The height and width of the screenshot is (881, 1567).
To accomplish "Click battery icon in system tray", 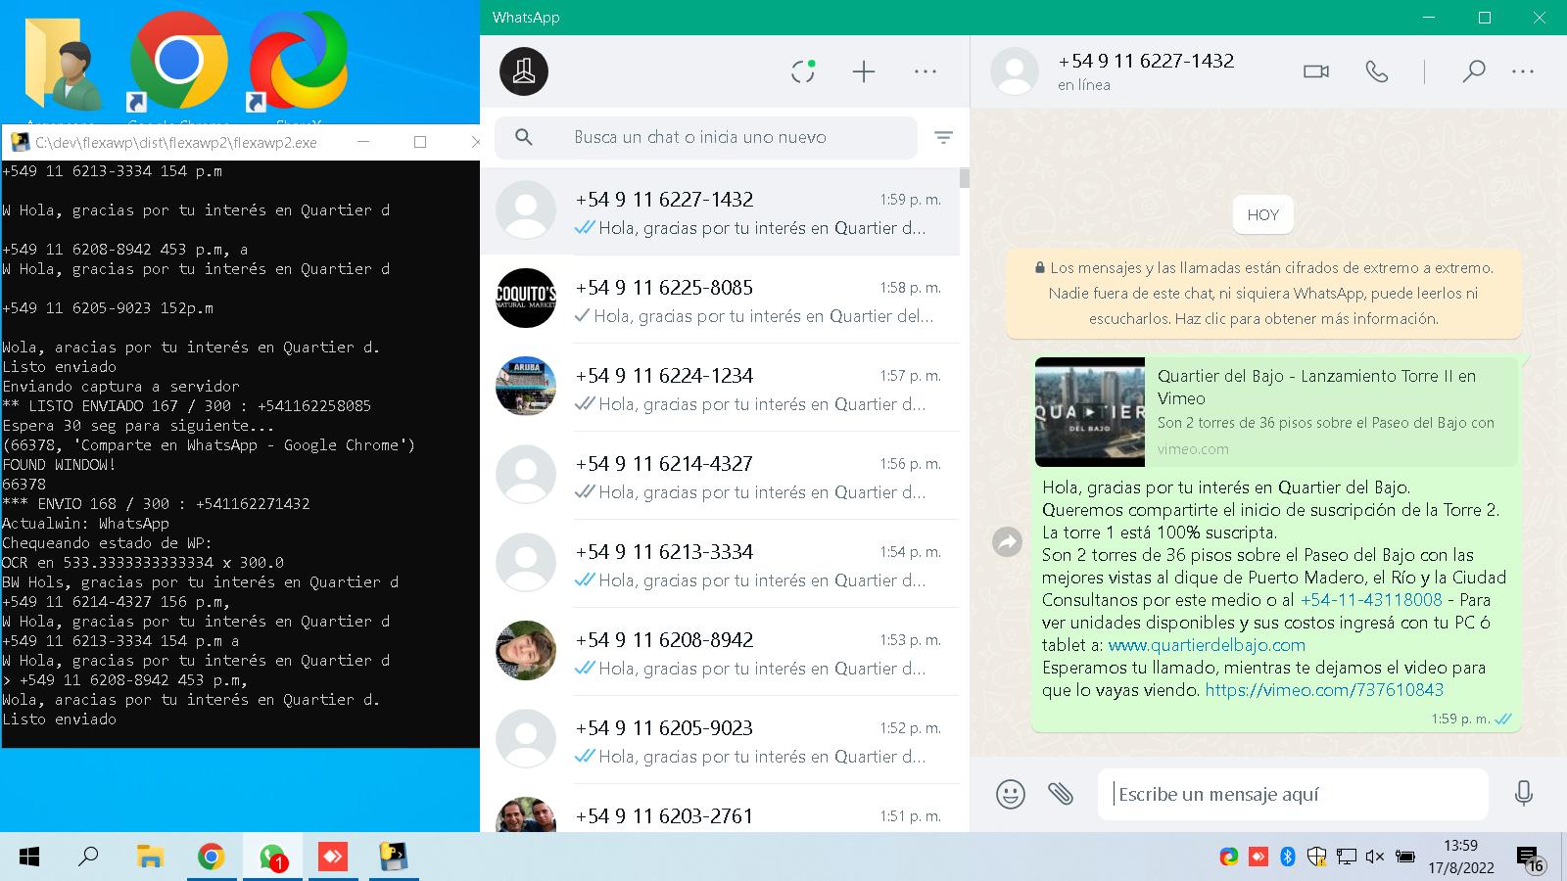I will 1405,857.
